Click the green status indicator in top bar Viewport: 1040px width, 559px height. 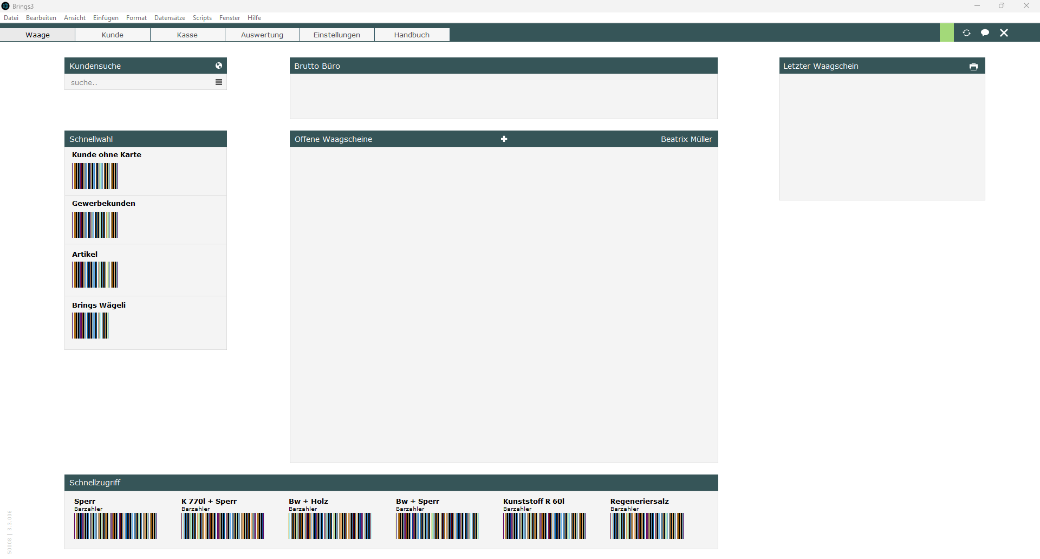(x=946, y=33)
